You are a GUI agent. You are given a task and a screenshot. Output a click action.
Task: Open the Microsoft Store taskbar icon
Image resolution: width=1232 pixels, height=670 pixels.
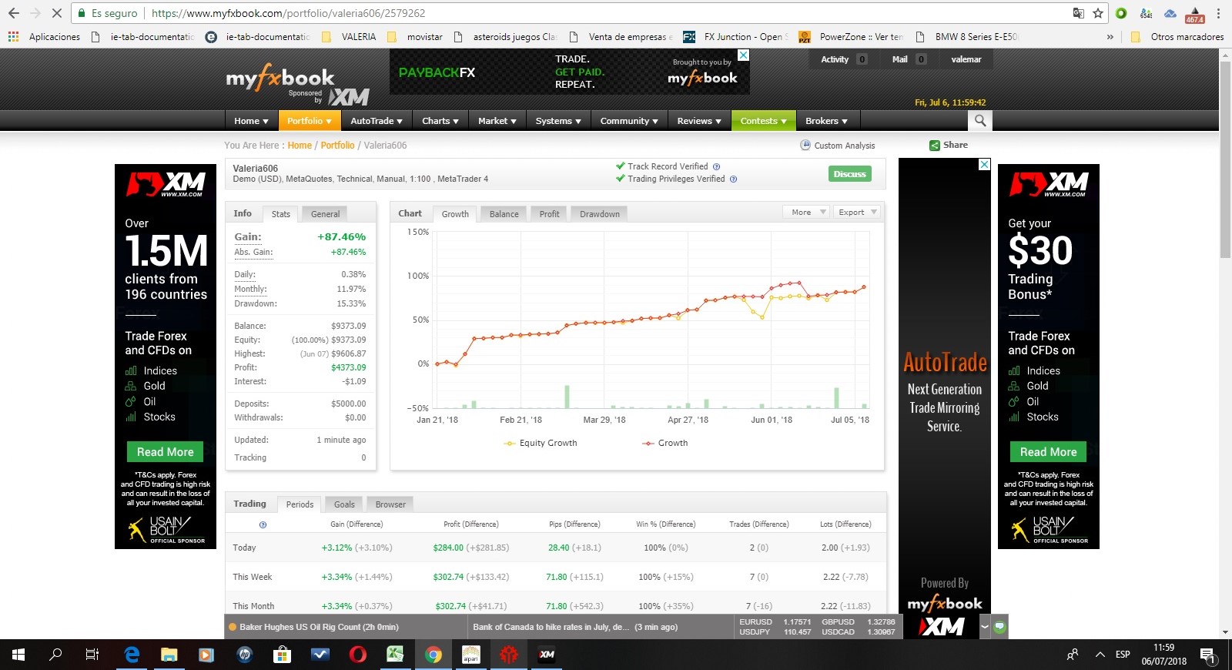[282, 655]
